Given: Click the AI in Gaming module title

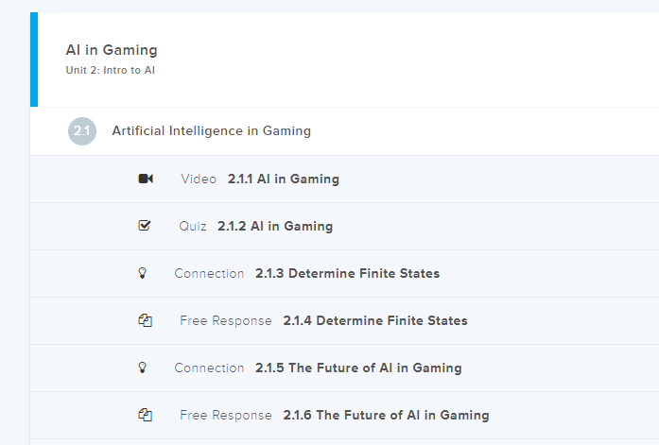Looking at the screenshot, I should [112, 50].
